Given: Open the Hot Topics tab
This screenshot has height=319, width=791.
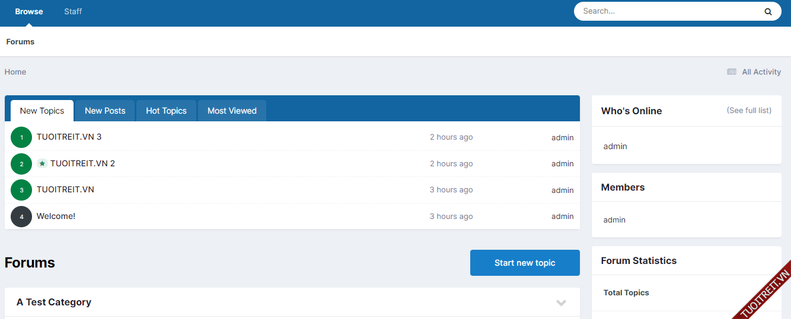Looking at the screenshot, I should coord(166,111).
